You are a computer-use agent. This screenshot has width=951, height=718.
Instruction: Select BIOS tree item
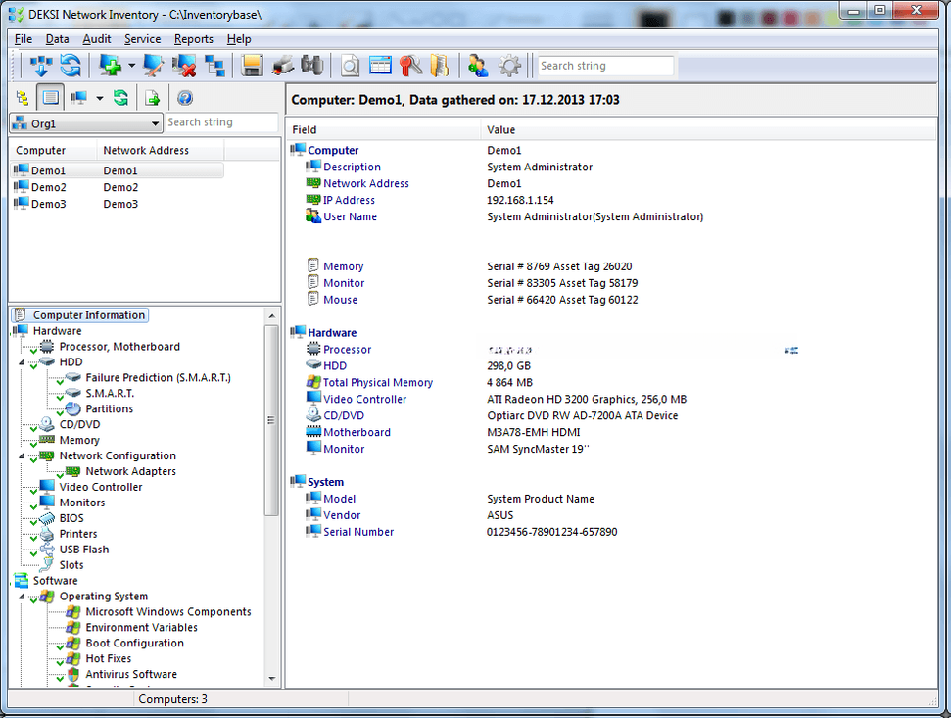click(71, 518)
